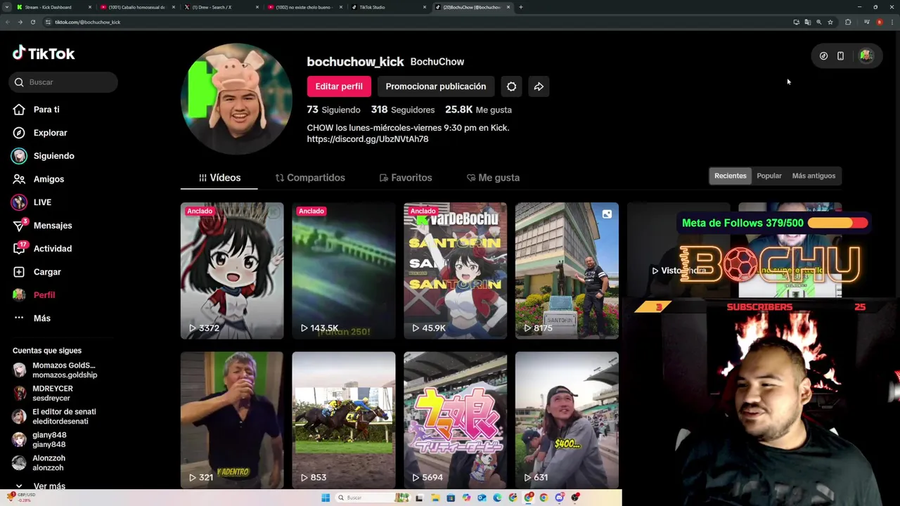Click the profile picture avatar
The width and height of the screenshot is (900, 506).
tap(236, 99)
